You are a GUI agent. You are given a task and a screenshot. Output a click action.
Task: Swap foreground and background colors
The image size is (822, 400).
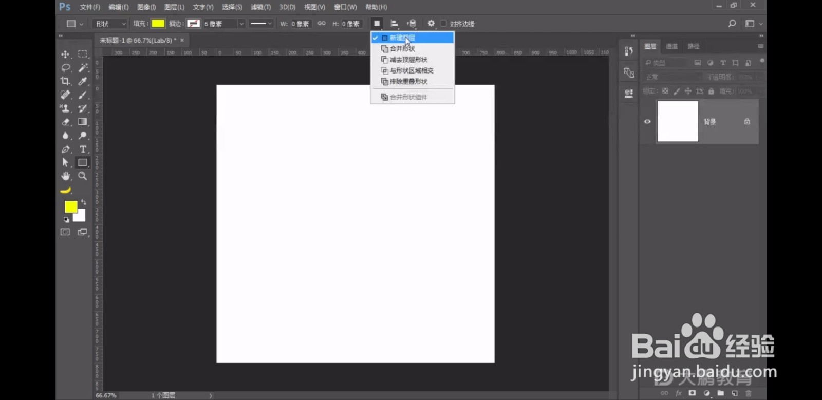[84, 202]
